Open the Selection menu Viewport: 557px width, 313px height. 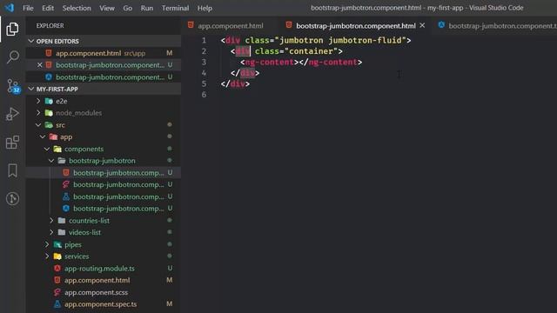coord(77,8)
